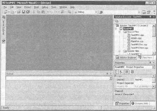Switch to the Class View tab
Screen dimensions: 157x111
[145, 58]
